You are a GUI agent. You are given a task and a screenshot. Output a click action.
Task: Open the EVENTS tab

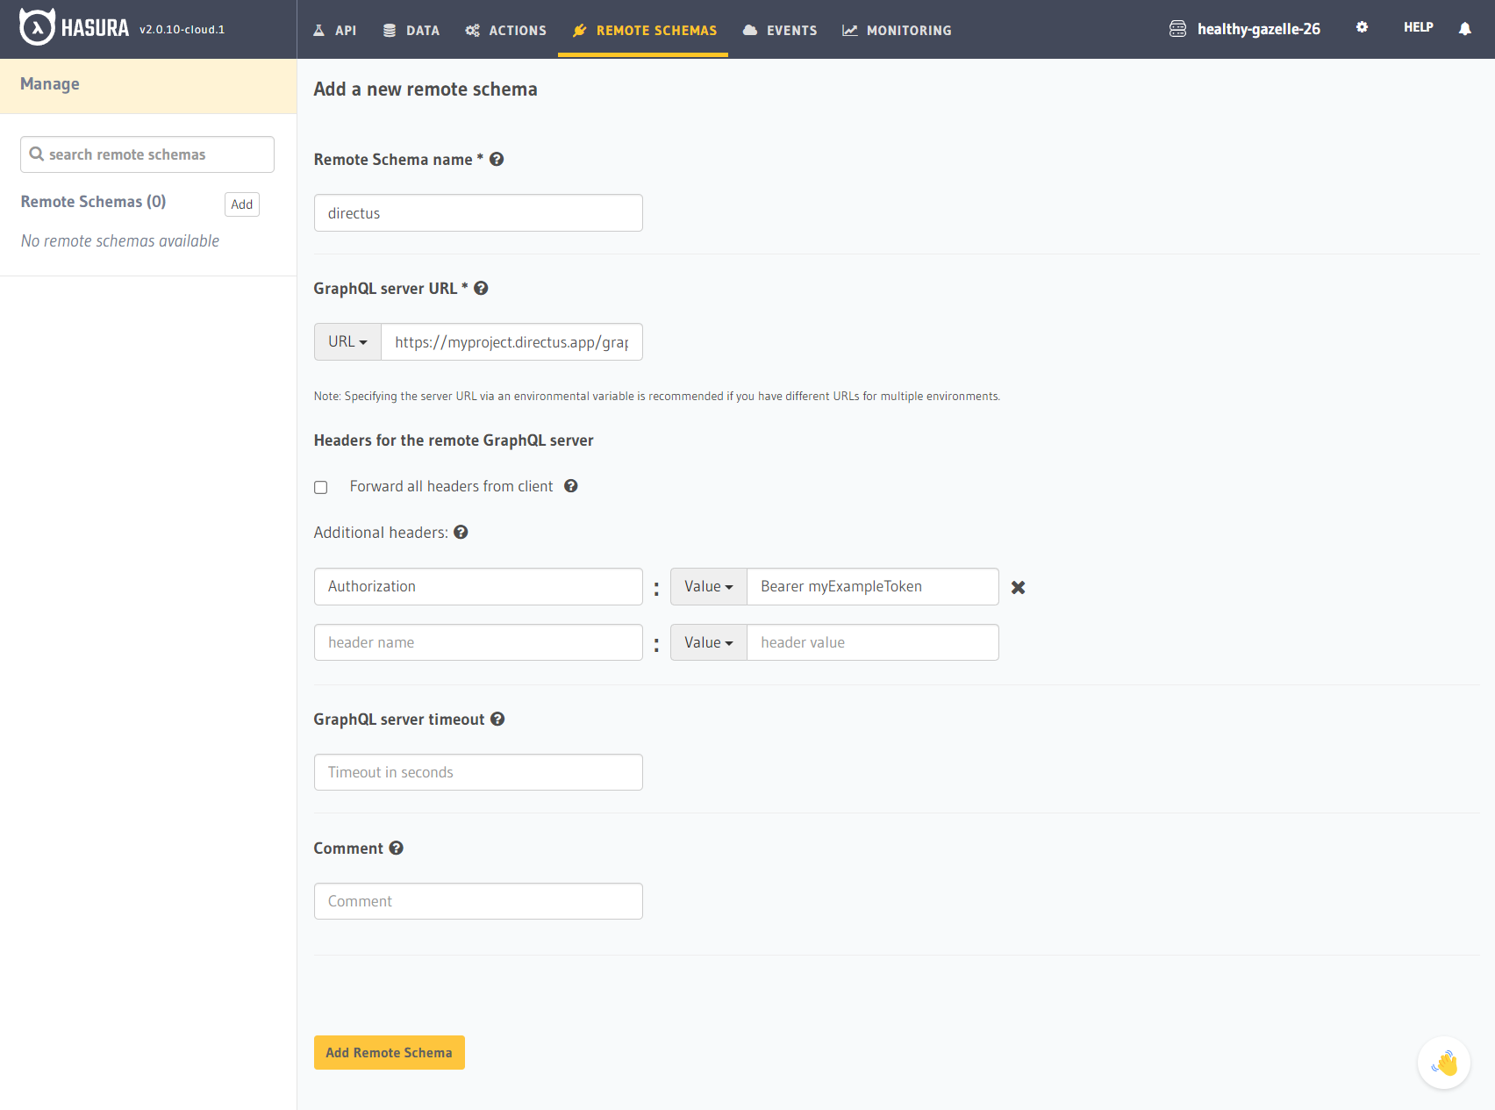click(780, 30)
